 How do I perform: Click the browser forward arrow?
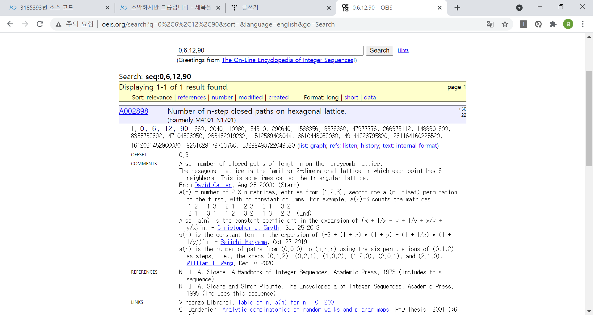pos(25,24)
